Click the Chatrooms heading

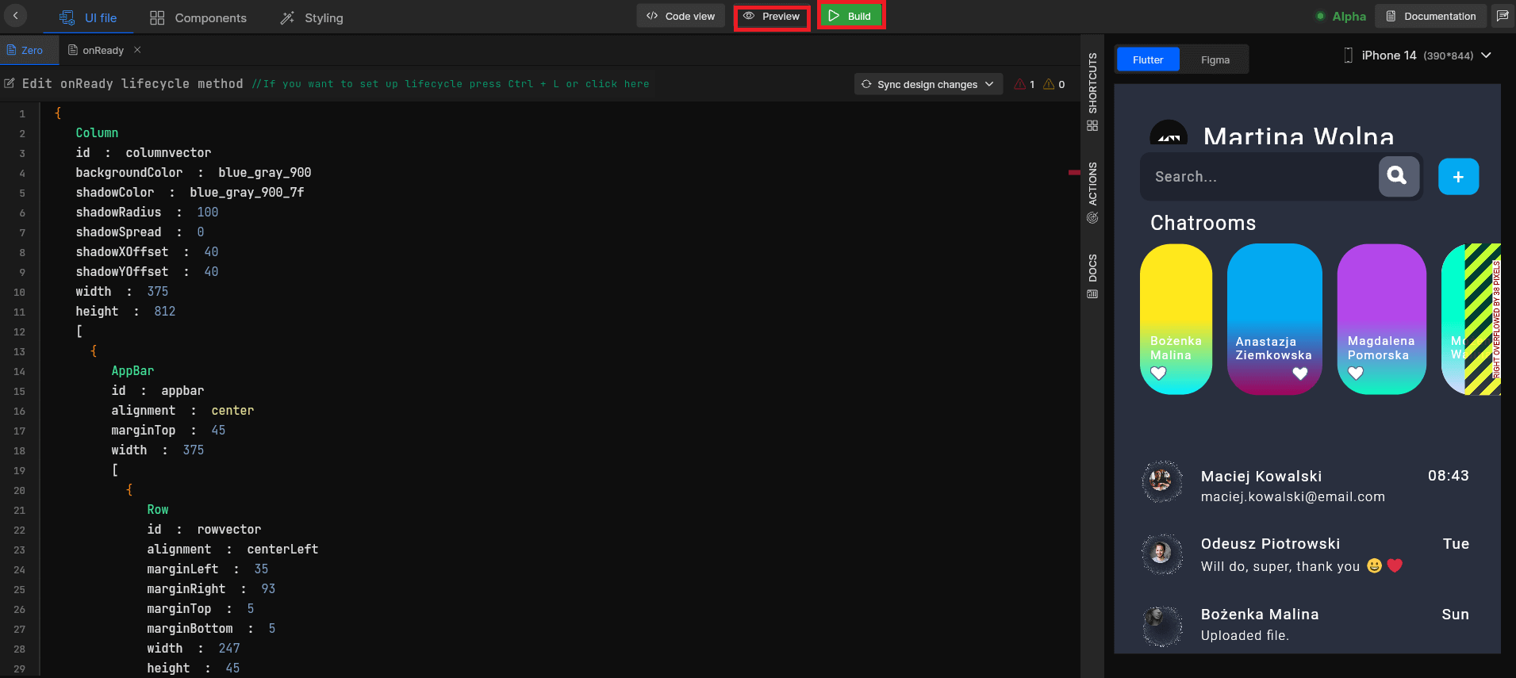point(1203,223)
